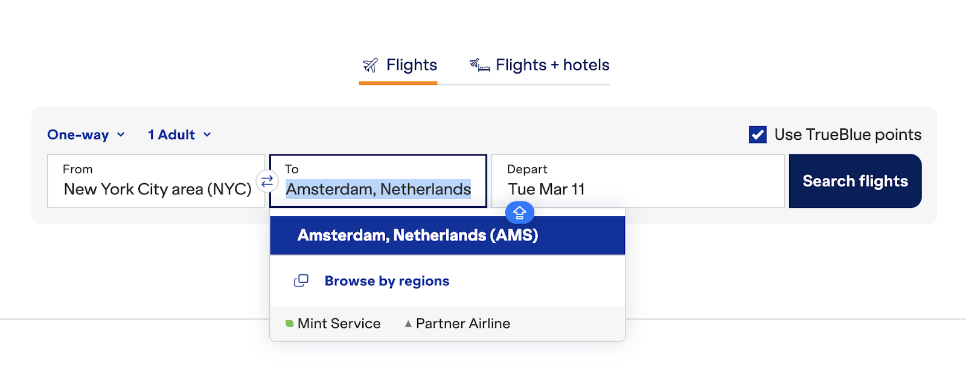Viewport: 966px width, 366px height.
Task: Click the chevron next to One-way
Action: click(121, 134)
